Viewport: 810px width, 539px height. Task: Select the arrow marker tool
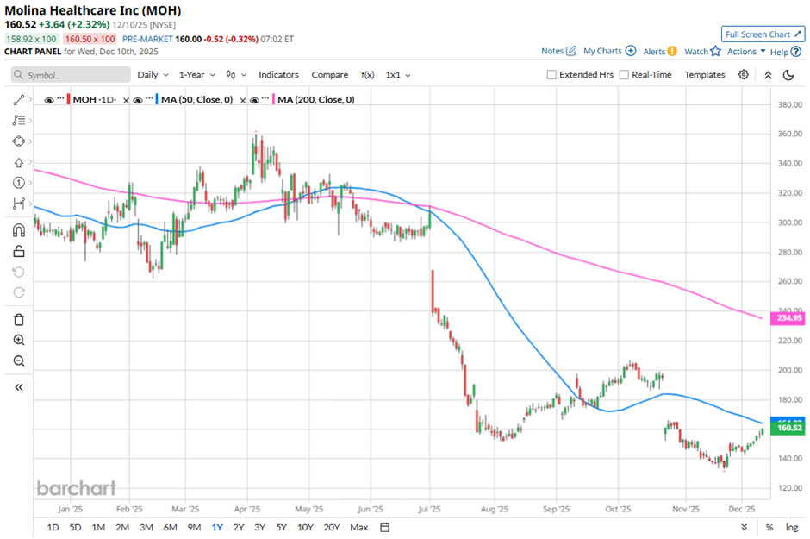coord(19,162)
